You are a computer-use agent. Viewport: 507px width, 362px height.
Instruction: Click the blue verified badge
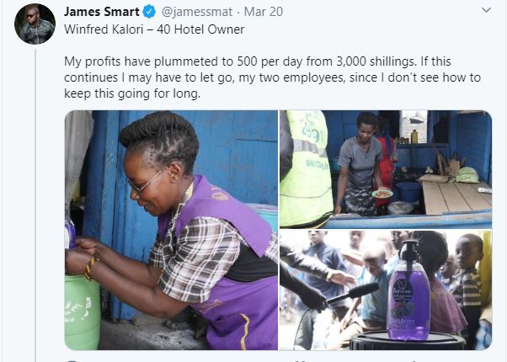tap(149, 12)
